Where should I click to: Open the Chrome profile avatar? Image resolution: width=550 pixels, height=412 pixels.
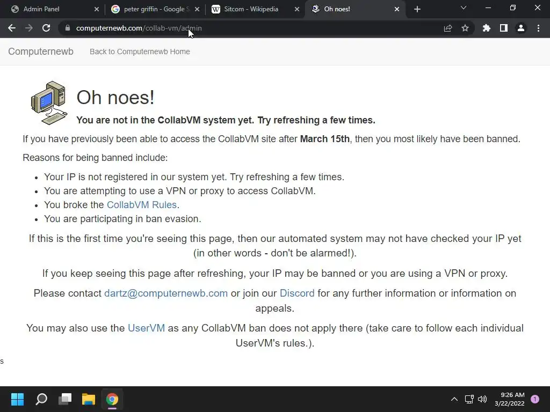[521, 28]
